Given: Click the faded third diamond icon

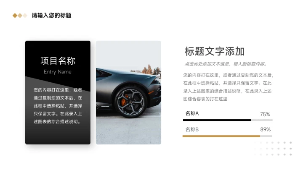Looking at the screenshot, I should tap(25, 16).
